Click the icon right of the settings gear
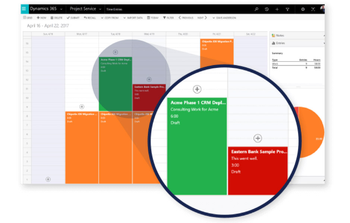The width and height of the screenshot is (350, 223). (313, 9)
